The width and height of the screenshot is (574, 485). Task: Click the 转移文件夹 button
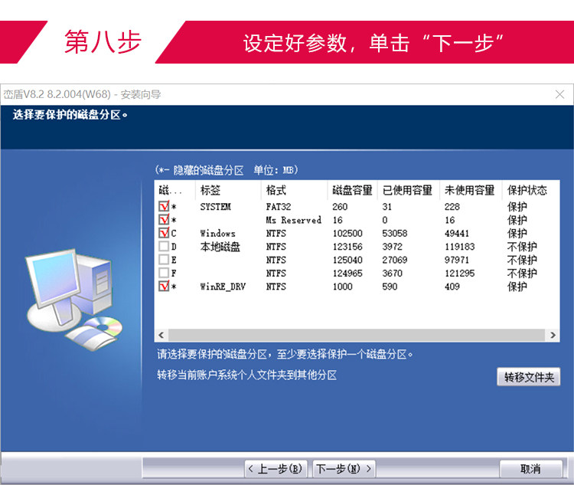[529, 377]
